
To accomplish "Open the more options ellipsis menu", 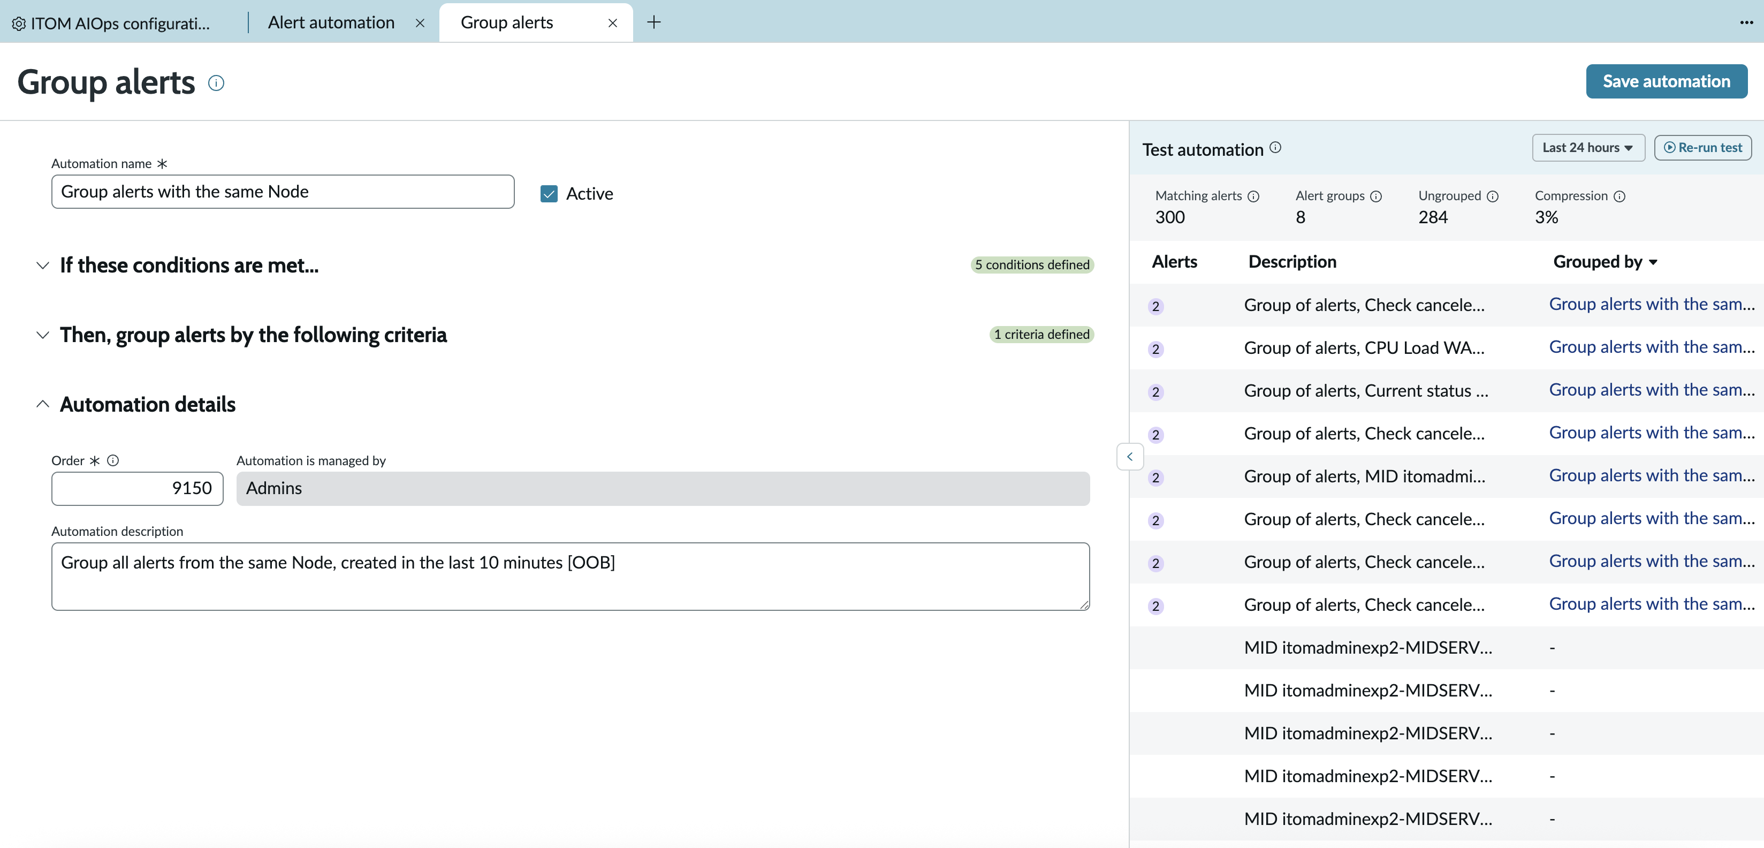I will pos(1746,22).
